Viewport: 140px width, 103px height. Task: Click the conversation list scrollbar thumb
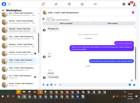pyautogui.click(x=39, y=43)
